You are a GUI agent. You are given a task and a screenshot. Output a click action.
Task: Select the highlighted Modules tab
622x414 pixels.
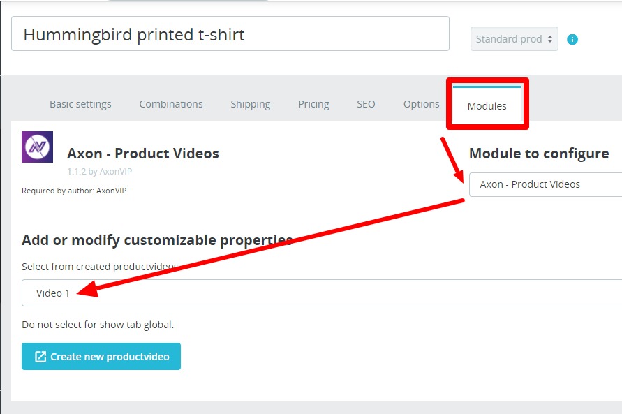[x=487, y=105]
